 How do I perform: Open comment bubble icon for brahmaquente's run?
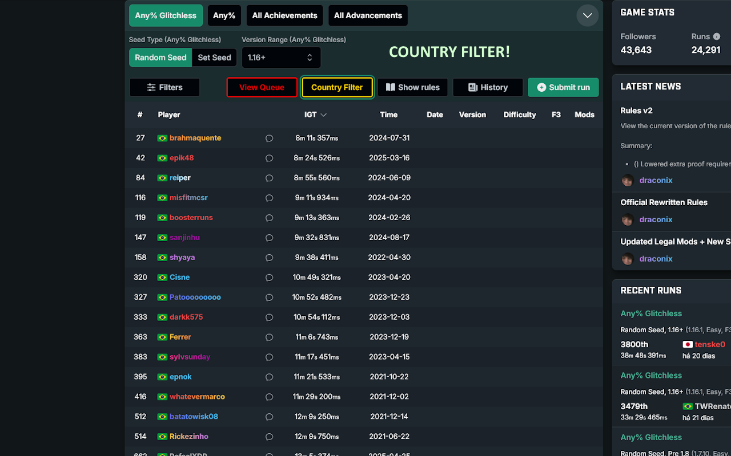click(269, 138)
